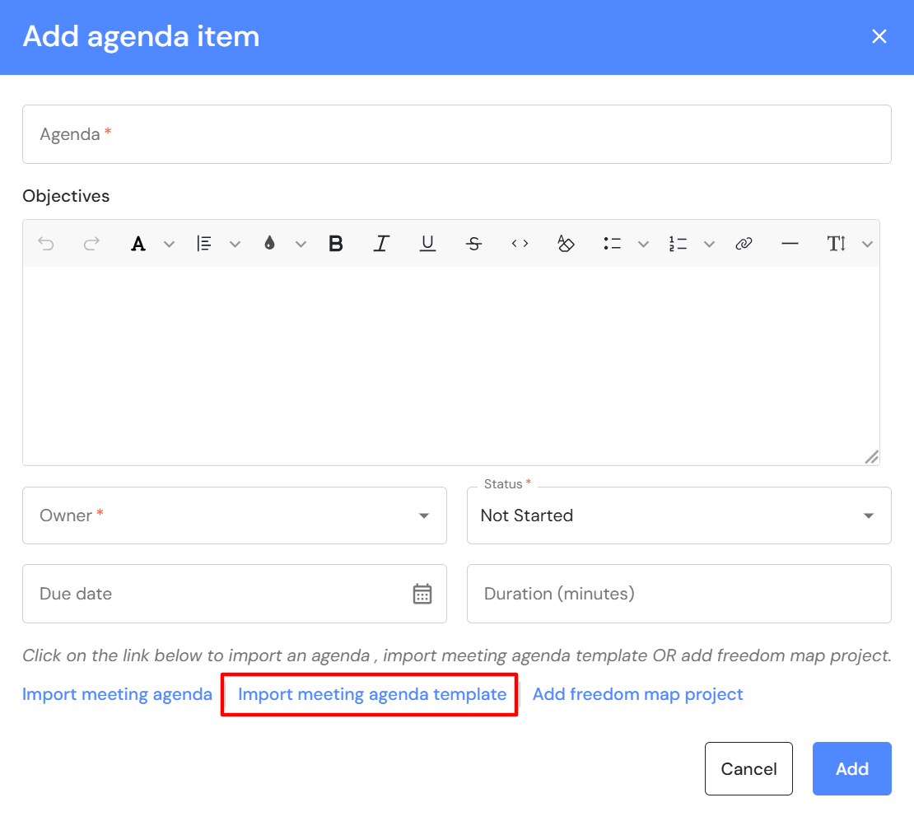Expand the font color options arrow

tap(169, 244)
